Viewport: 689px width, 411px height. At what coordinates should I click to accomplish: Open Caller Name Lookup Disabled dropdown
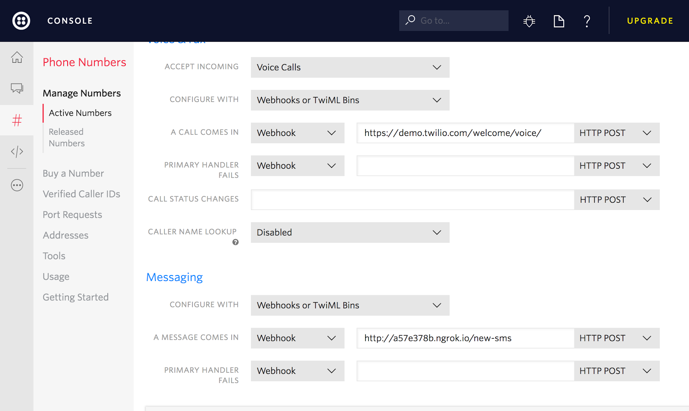pos(350,232)
